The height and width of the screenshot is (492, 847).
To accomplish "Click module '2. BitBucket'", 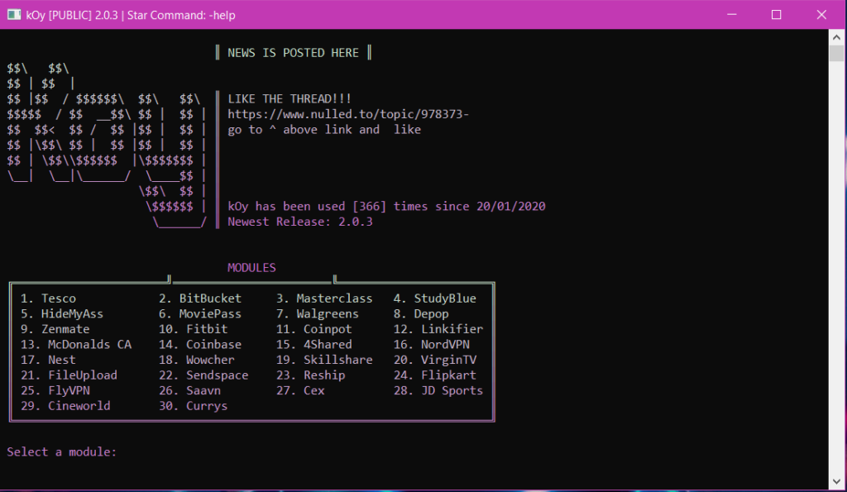I will pyautogui.click(x=200, y=299).
